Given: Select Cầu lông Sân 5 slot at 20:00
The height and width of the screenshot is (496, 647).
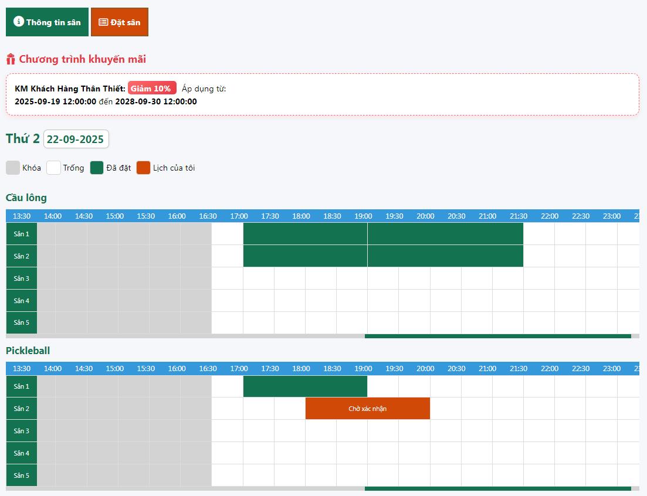Looking at the screenshot, I should (445, 323).
